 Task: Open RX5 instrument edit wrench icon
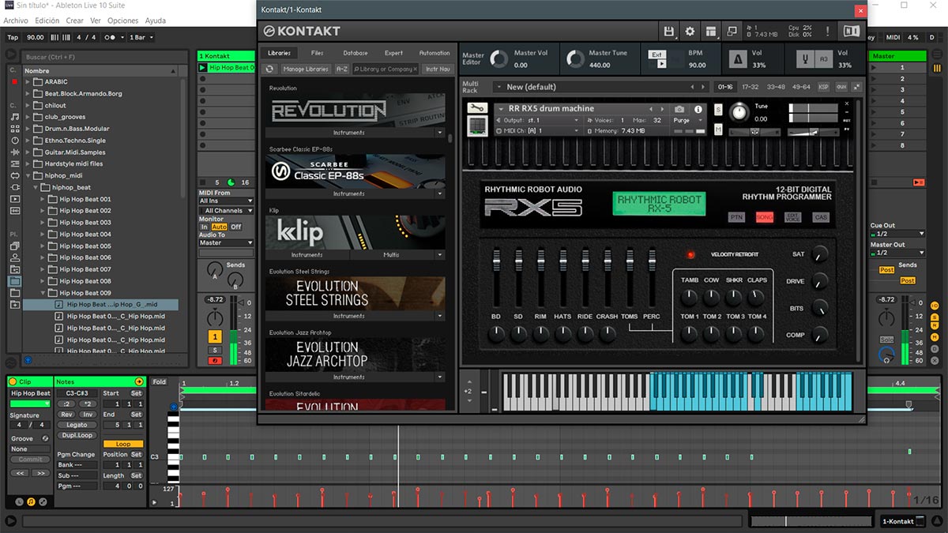point(476,109)
